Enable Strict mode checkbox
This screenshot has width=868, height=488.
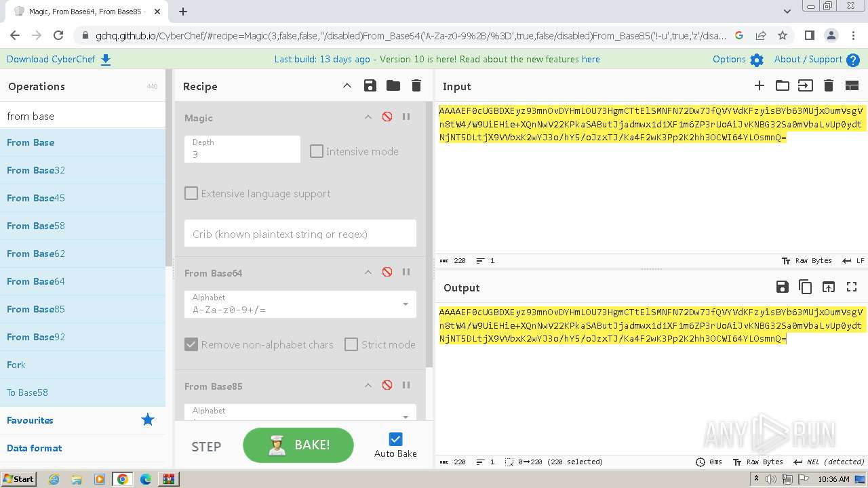click(351, 344)
